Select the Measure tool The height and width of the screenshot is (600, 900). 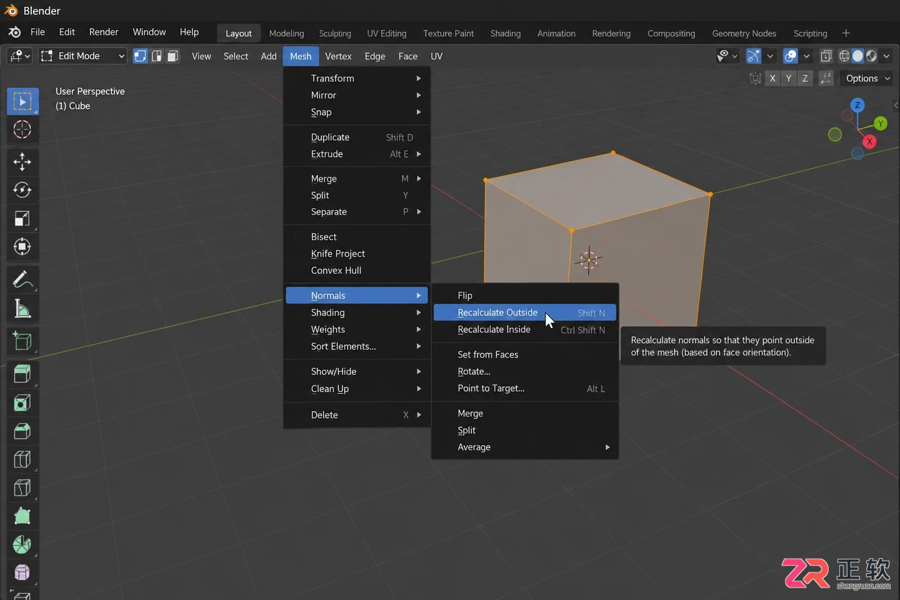[x=22, y=308]
